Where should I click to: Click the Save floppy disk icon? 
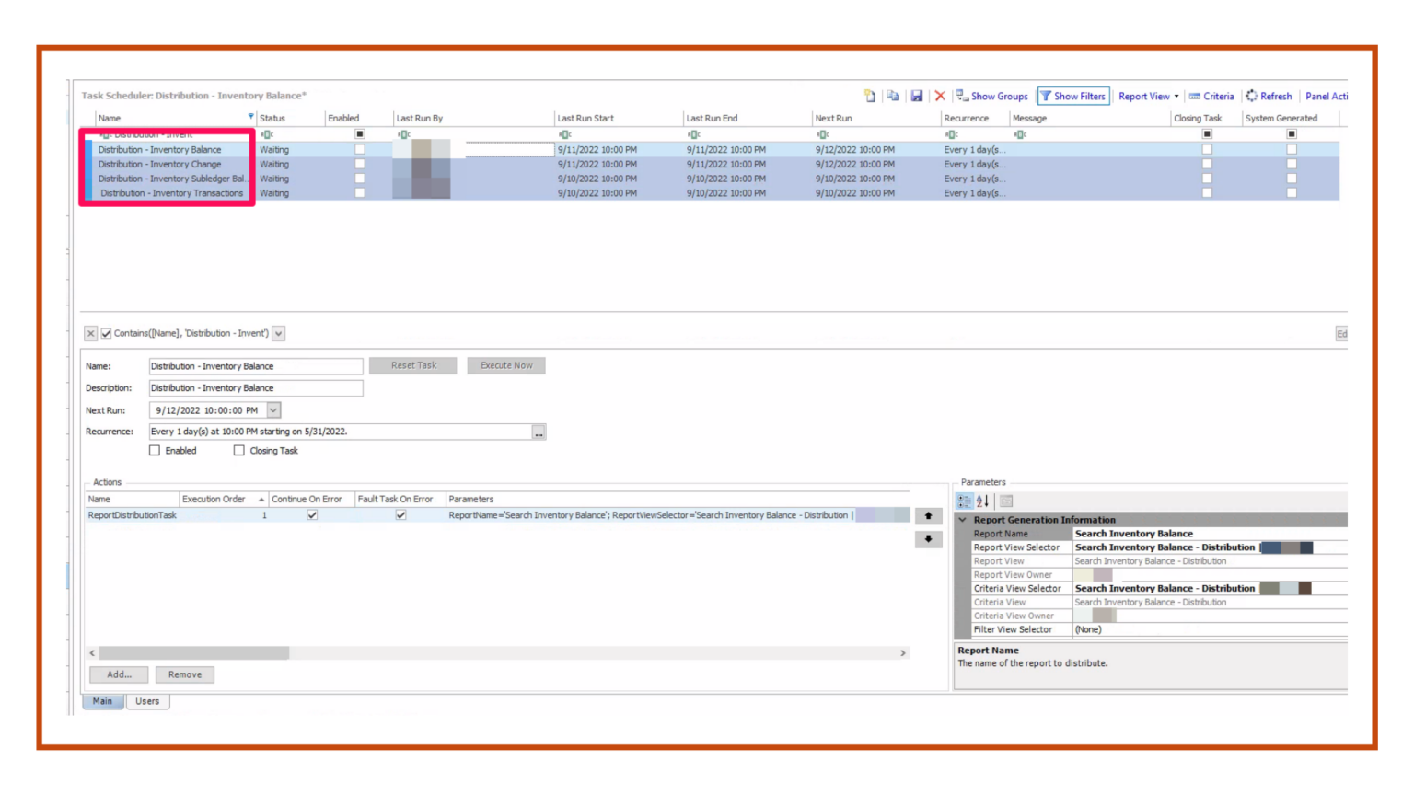917,96
